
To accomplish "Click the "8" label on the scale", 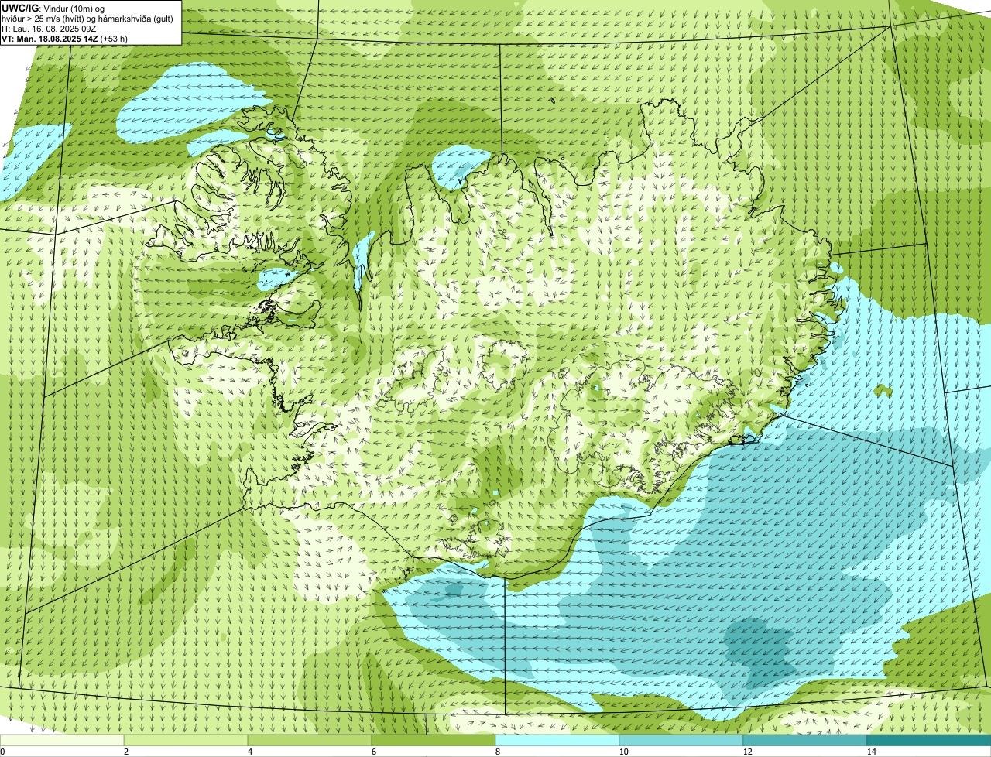I will (497, 752).
